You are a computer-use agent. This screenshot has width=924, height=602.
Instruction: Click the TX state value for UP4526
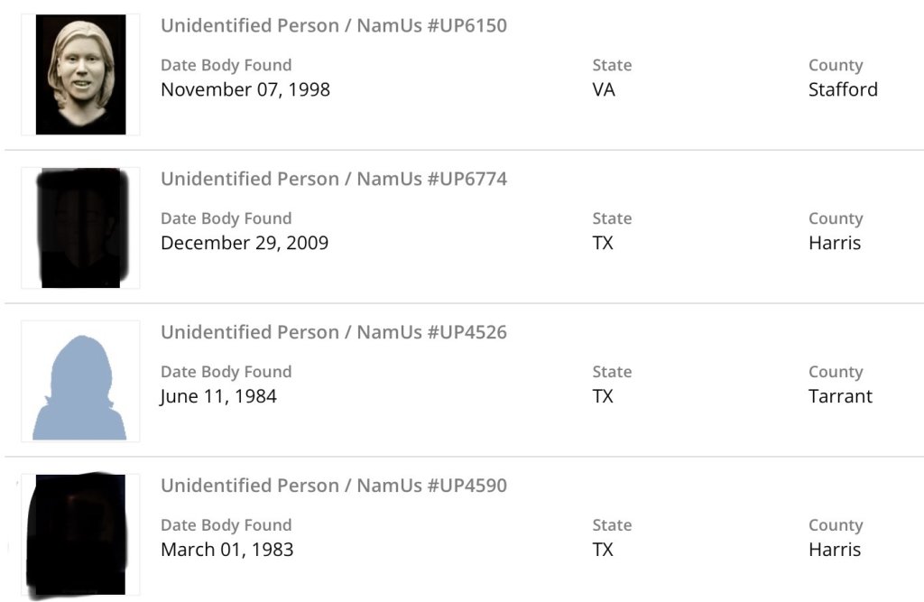click(603, 396)
